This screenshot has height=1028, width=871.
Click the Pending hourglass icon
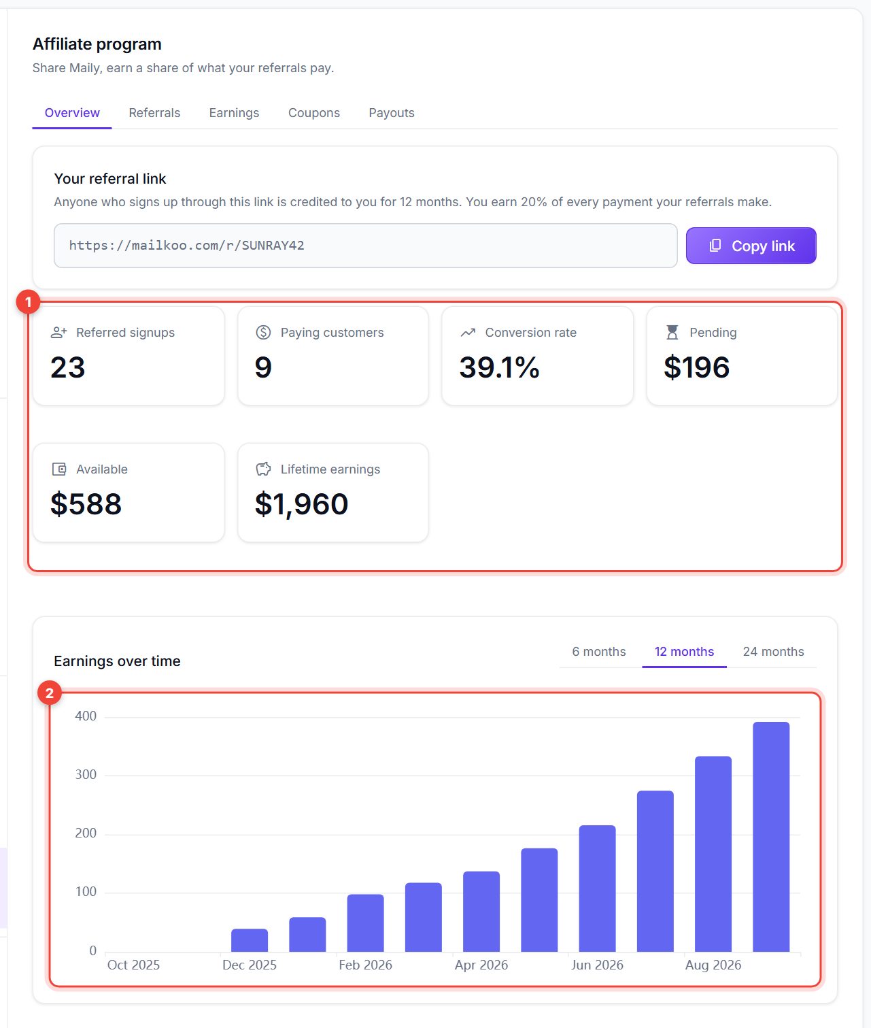pos(672,333)
